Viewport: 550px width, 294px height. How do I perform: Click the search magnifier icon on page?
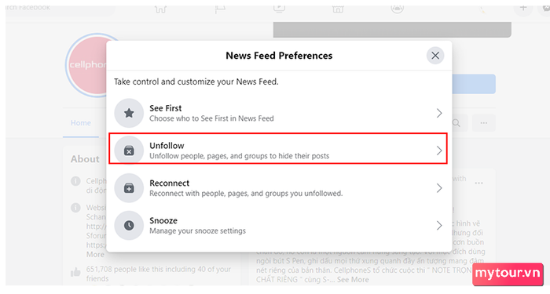[x=456, y=123]
